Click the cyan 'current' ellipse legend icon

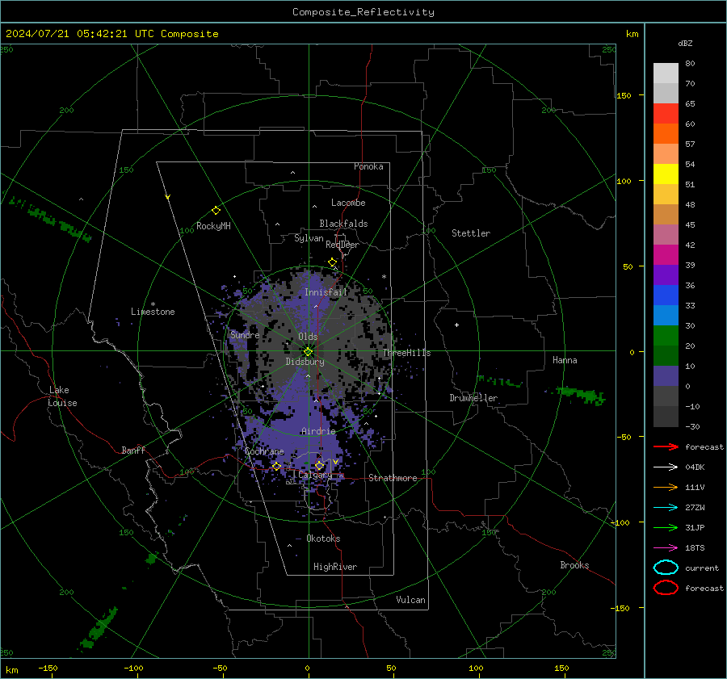666,568
